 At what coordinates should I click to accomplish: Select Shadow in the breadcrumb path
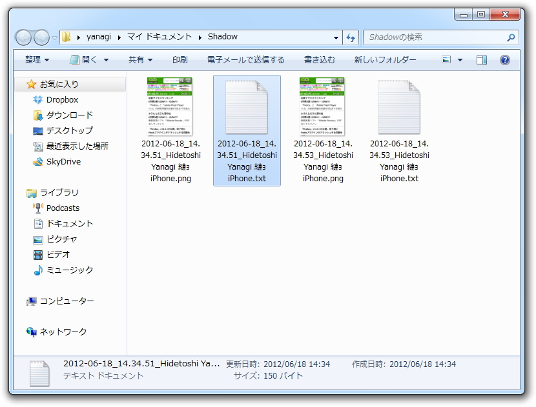(x=223, y=37)
